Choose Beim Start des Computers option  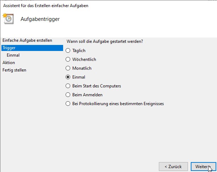(68, 86)
